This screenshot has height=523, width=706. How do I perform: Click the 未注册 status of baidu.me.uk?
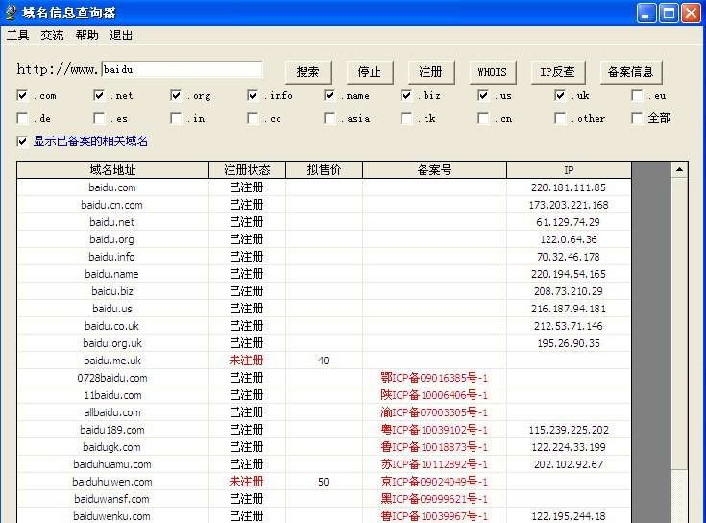(x=246, y=361)
